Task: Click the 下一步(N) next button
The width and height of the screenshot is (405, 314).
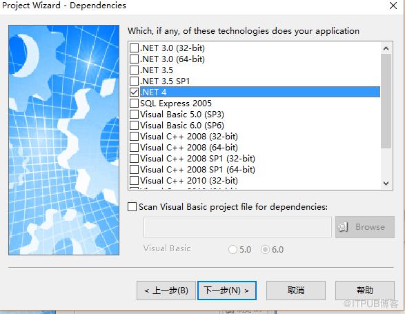Action: point(227,291)
